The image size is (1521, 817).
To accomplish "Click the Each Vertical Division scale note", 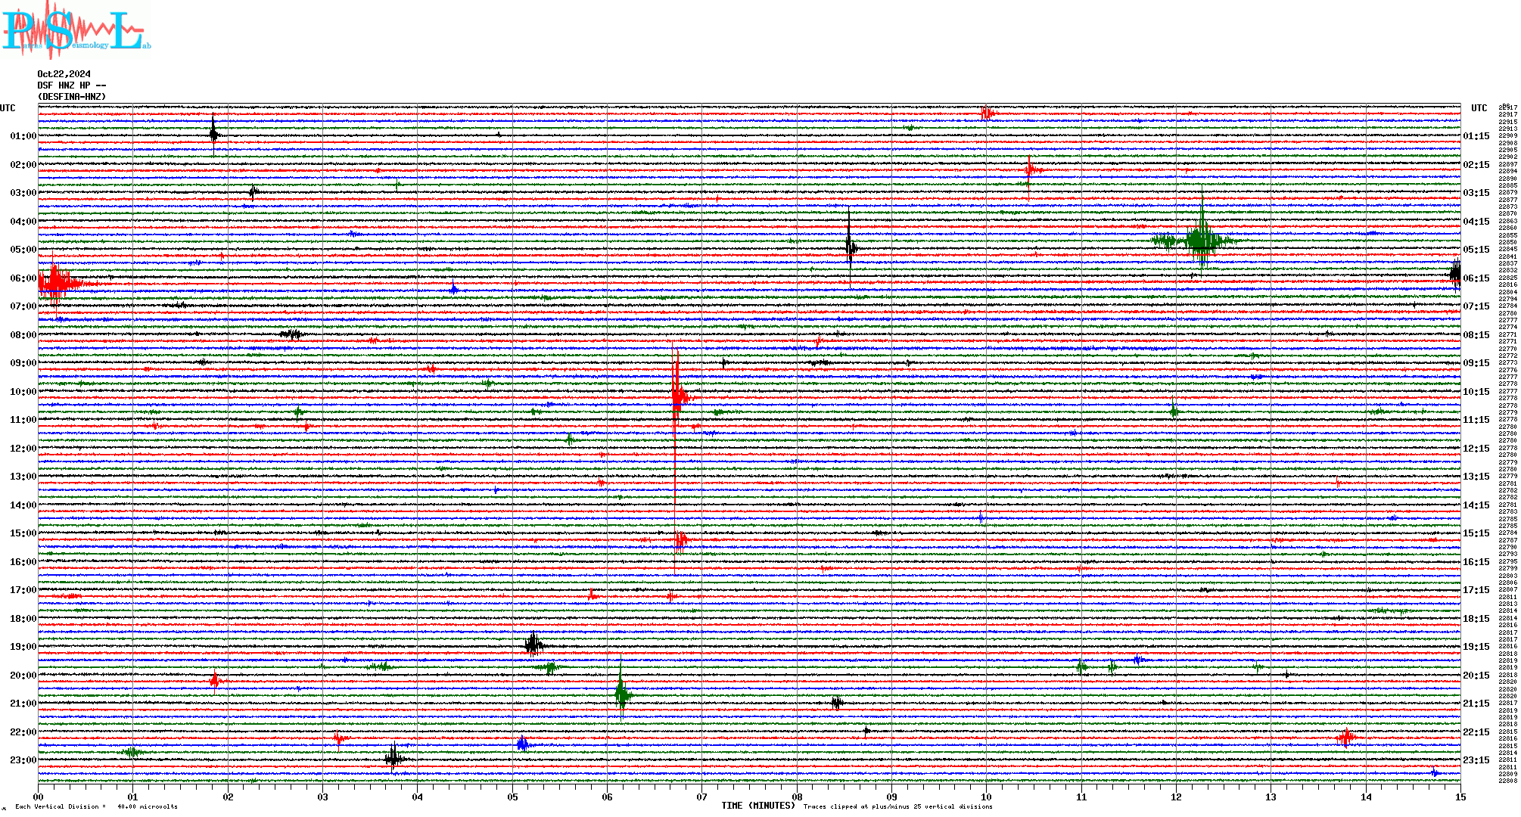I will point(96,806).
